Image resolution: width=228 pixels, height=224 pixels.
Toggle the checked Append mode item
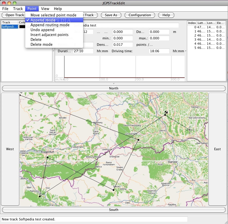[54, 20]
